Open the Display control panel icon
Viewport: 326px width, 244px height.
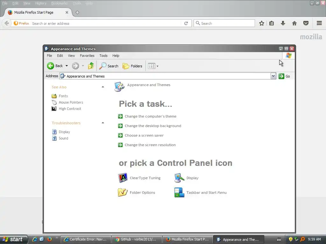click(x=179, y=178)
